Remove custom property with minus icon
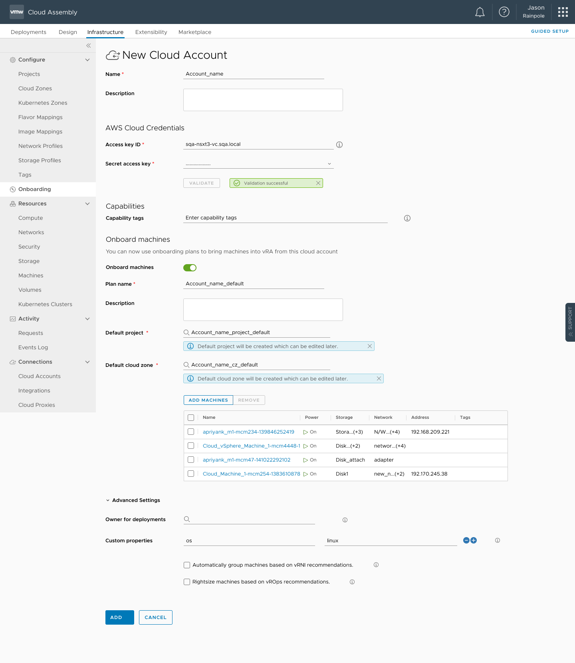 coord(466,540)
